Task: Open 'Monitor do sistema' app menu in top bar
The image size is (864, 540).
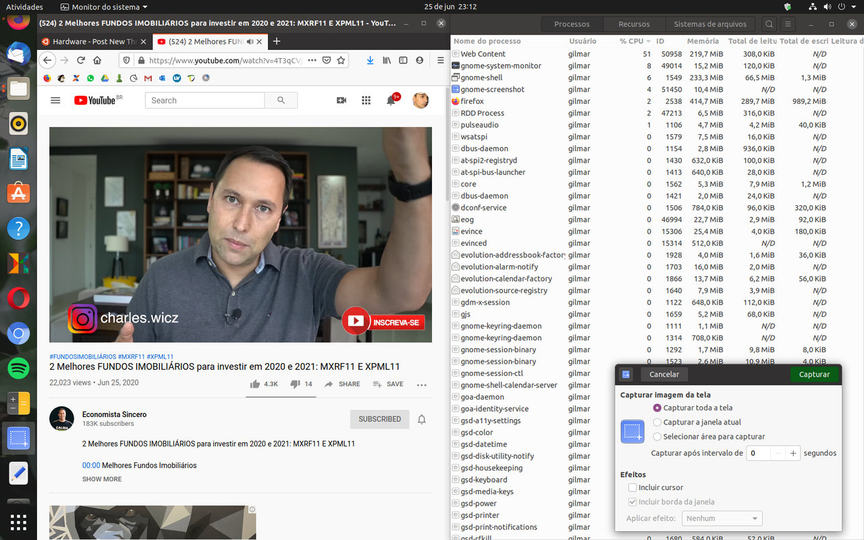Action: click(104, 7)
